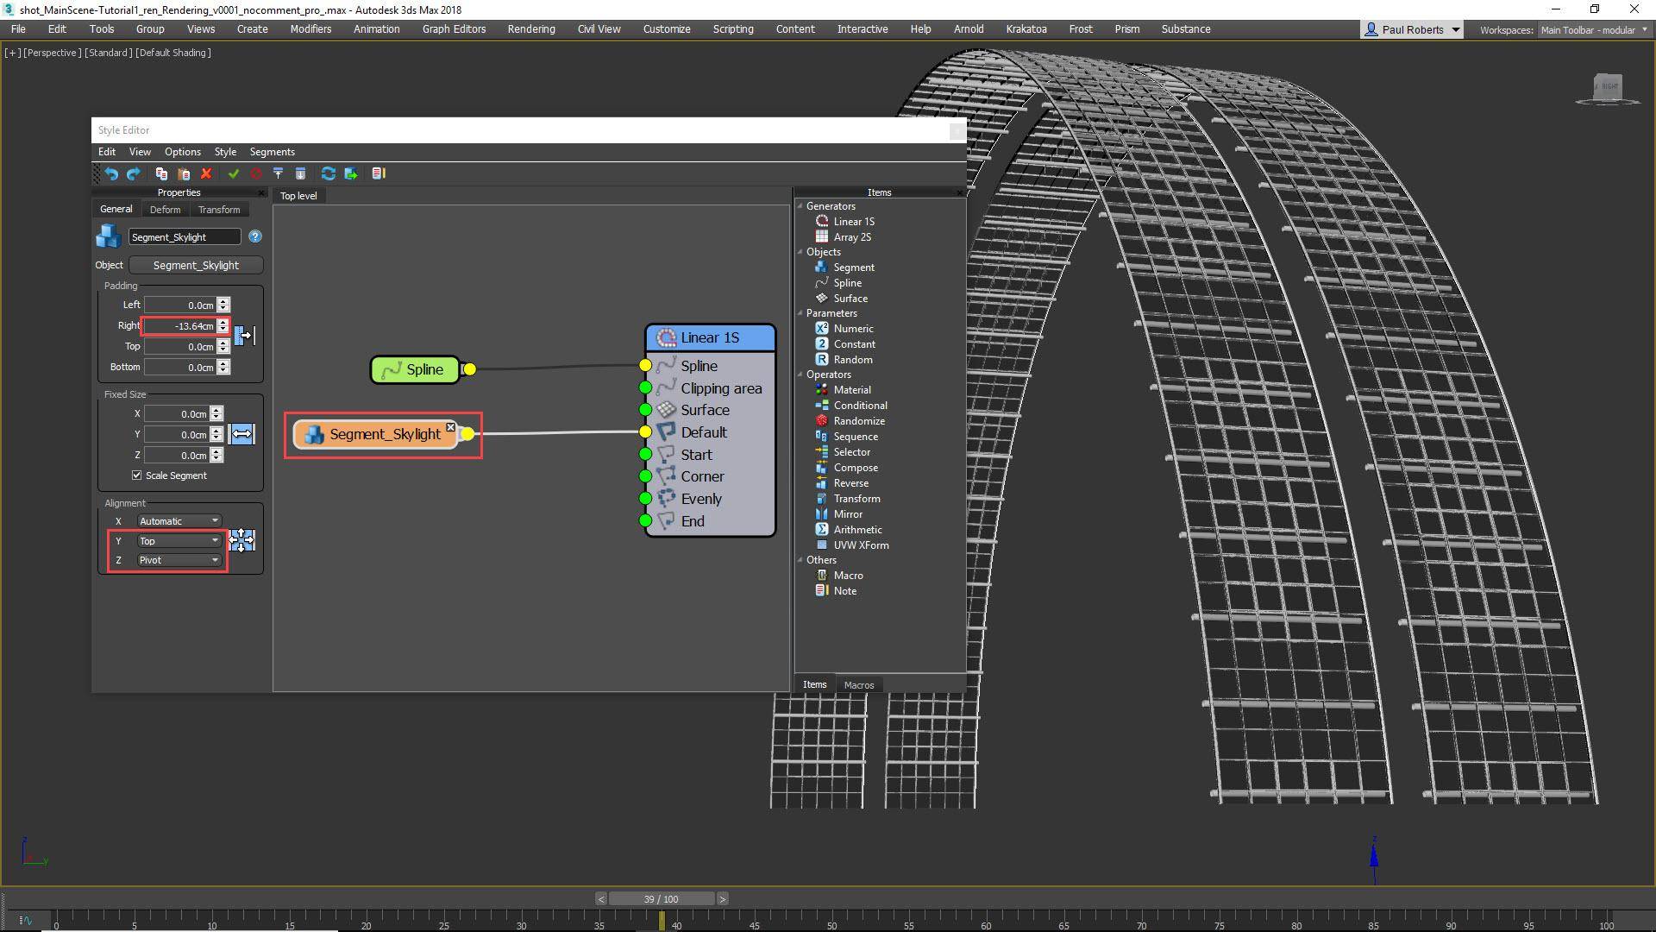Toggle the padding lock icon beside Right padding

pos(245,336)
